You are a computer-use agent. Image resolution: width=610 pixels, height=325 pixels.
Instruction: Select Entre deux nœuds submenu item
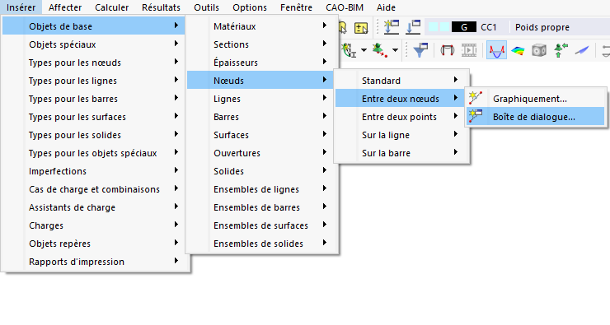point(400,98)
